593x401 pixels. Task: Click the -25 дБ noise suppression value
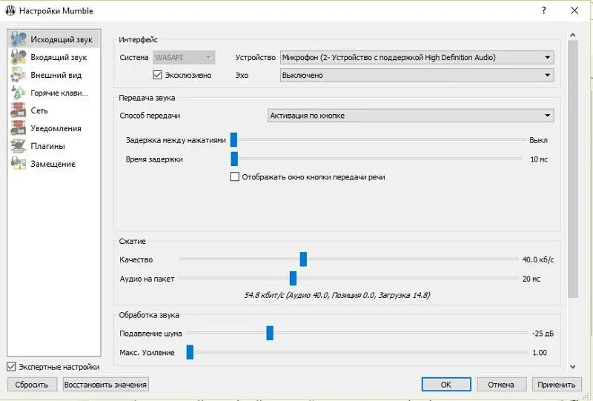click(x=543, y=334)
